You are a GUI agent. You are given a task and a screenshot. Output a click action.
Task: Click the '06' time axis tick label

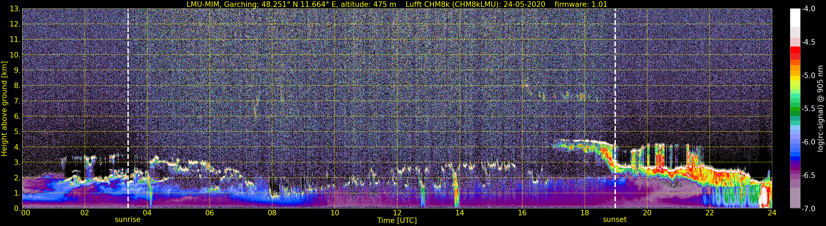point(210,213)
